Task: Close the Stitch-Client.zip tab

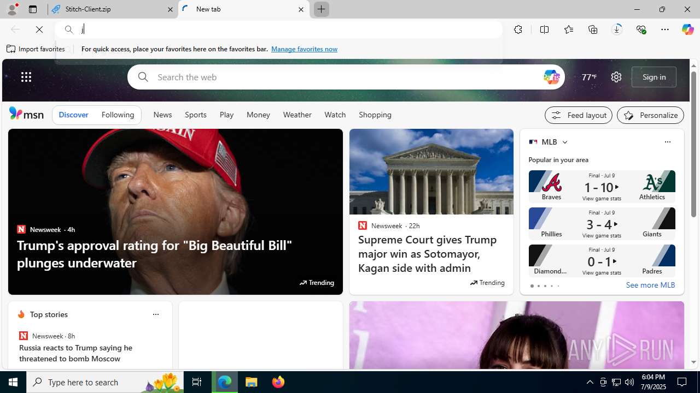Action: click(x=170, y=9)
